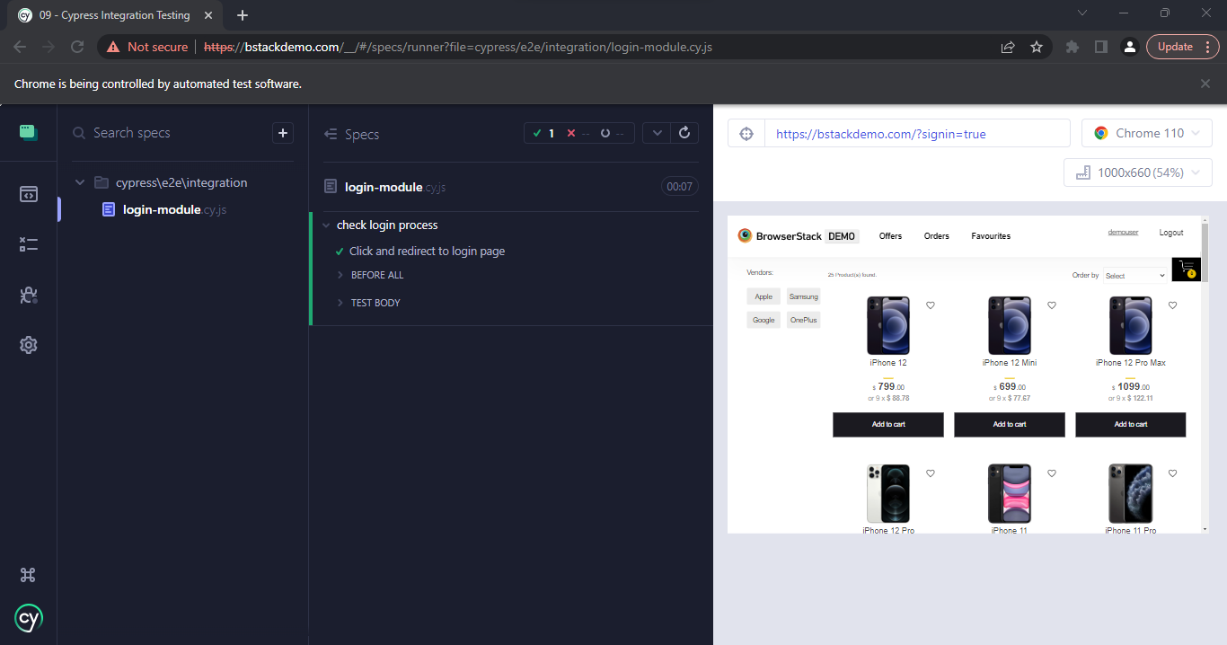Screen dimensions: 1227x645
Task: Click the AUT URL field bstackdemo.com/?signin=true
Action: (x=917, y=133)
